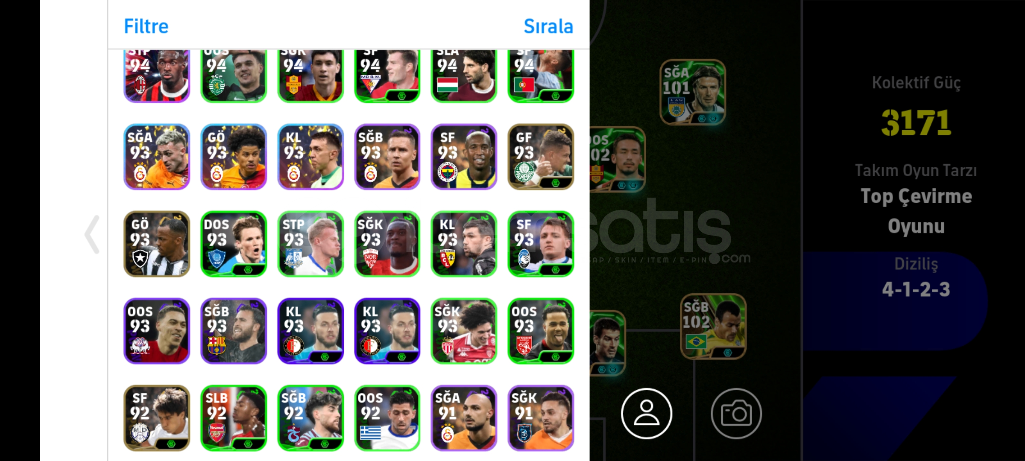
Task: Choose the SF 93 Fenerbahçe player card
Action: click(464, 157)
